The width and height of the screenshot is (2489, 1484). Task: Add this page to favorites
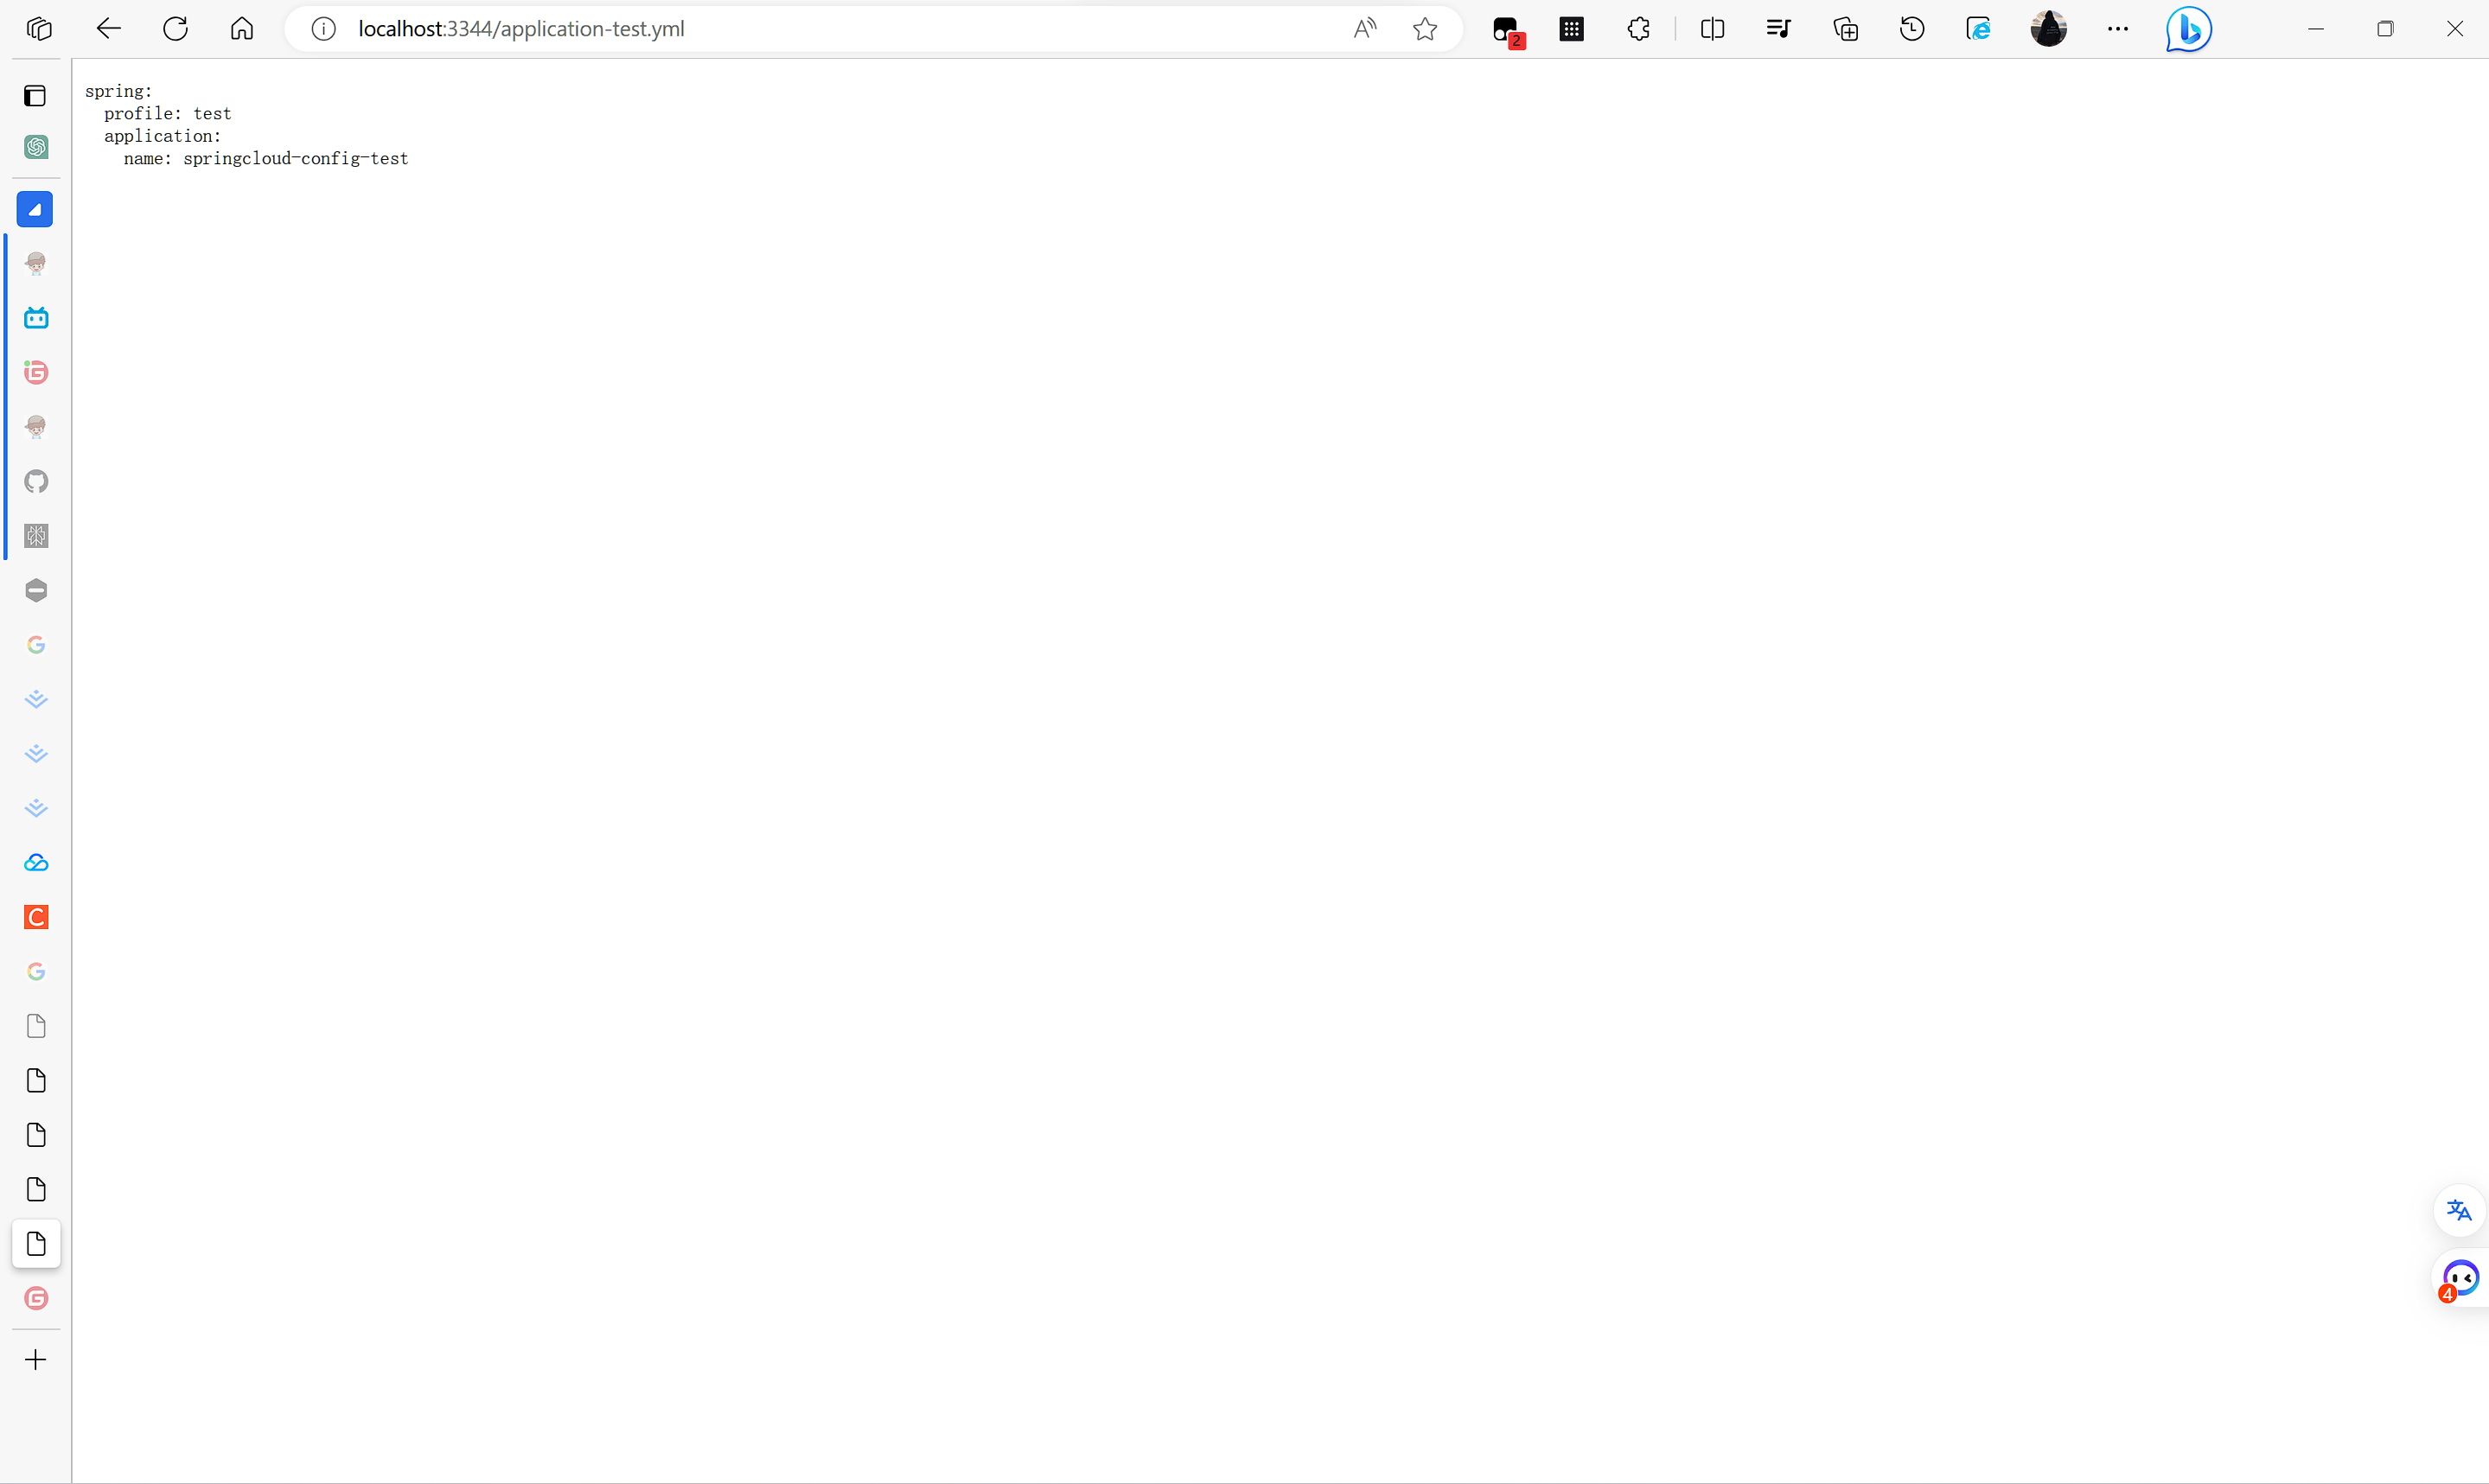(1425, 29)
